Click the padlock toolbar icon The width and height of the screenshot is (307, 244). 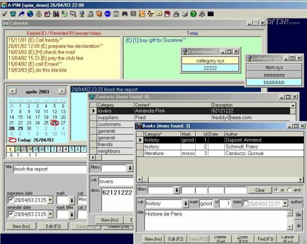coord(176,14)
